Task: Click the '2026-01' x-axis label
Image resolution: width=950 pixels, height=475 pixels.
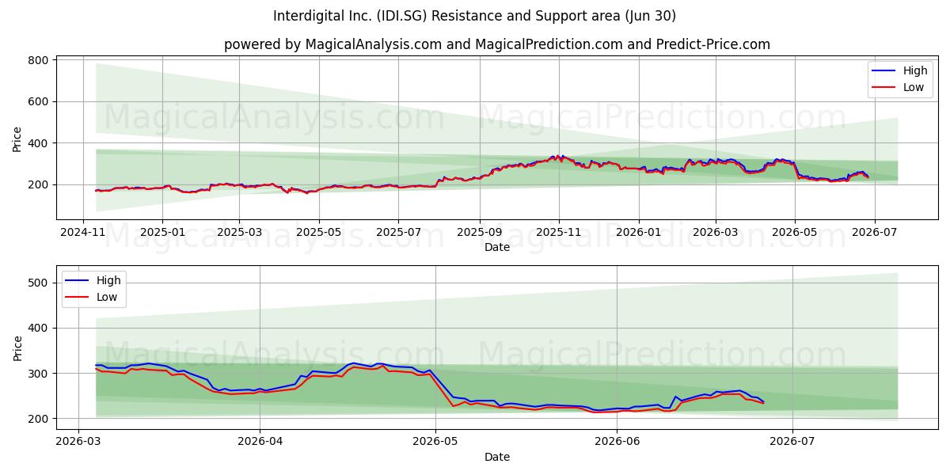Action: tap(638, 233)
